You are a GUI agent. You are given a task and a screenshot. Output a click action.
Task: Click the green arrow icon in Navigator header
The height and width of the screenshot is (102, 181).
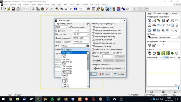click(x=179, y=58)
